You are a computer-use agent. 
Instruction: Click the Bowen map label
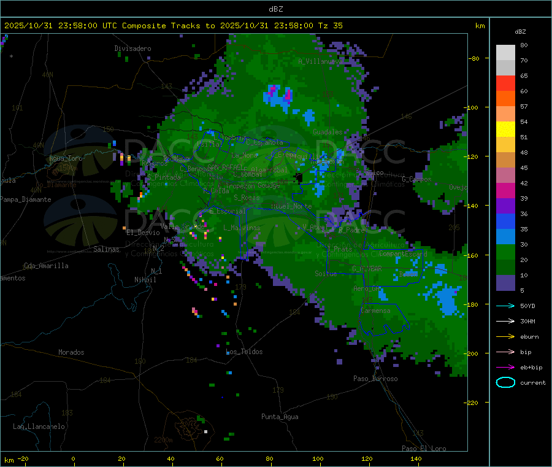(x=408, y=274)
